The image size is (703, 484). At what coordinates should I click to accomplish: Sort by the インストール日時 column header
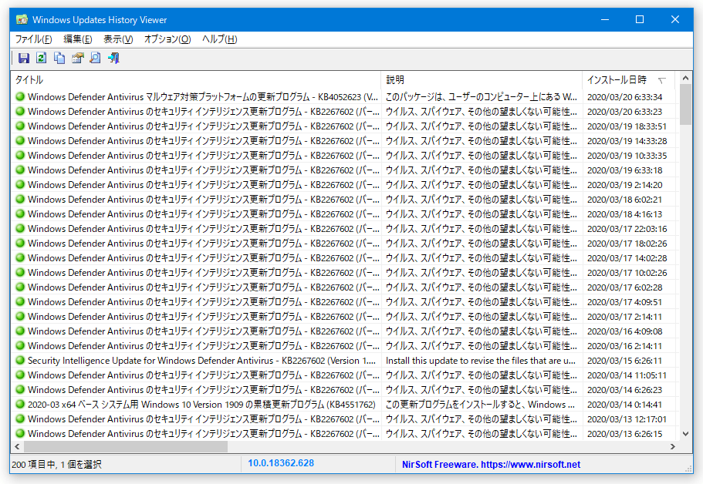click(630, 79)
